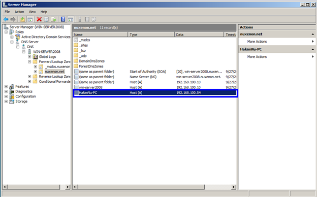Select the _tcp folder in list
The image size is (317, 197).
point(82,50)
